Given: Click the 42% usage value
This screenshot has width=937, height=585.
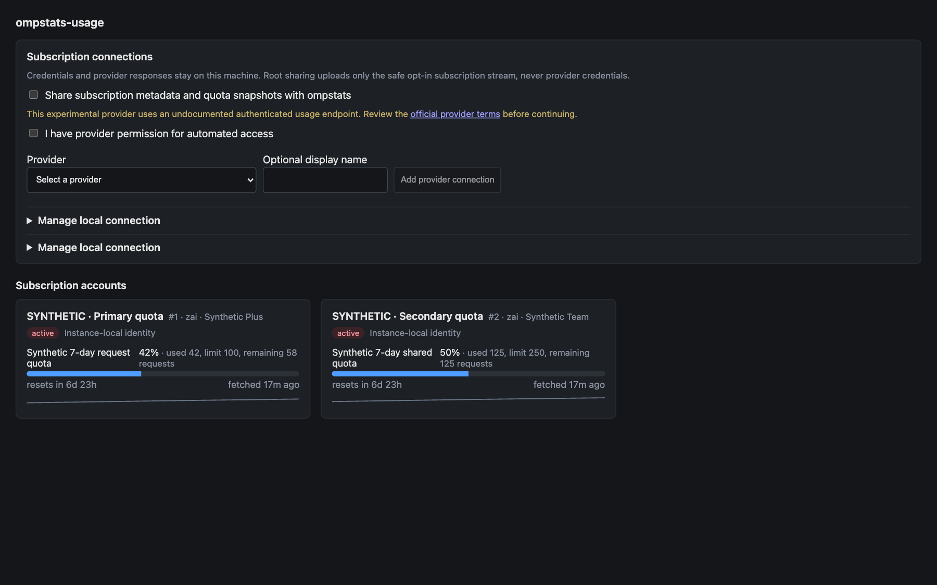Looking at the screenshot, I should (x=149, y=353).
